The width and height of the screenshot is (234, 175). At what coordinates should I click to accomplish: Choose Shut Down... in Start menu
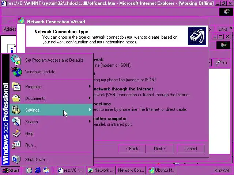pos(51,160)
